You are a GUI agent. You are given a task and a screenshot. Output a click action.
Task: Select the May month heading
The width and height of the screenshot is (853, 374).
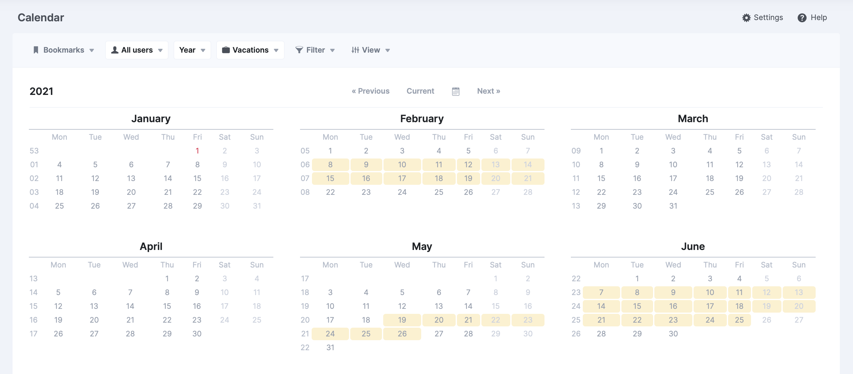[422, 246]
